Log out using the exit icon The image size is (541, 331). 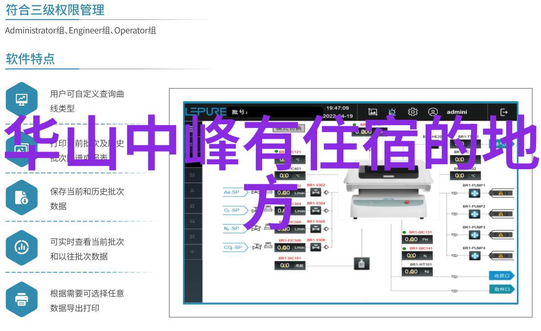[x=504, y=112]
